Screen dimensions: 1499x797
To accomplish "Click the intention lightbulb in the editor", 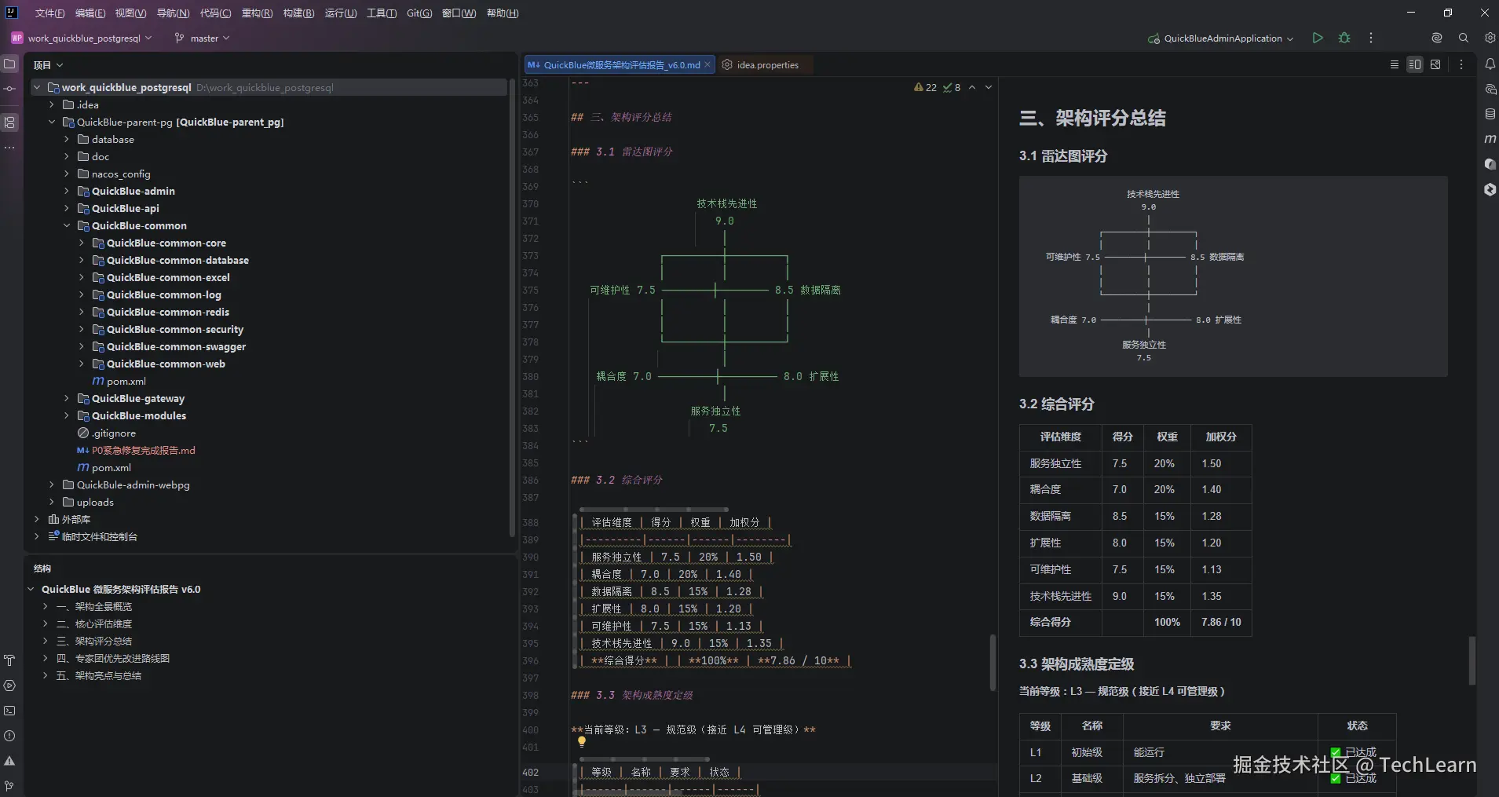I will pos(582,741).
